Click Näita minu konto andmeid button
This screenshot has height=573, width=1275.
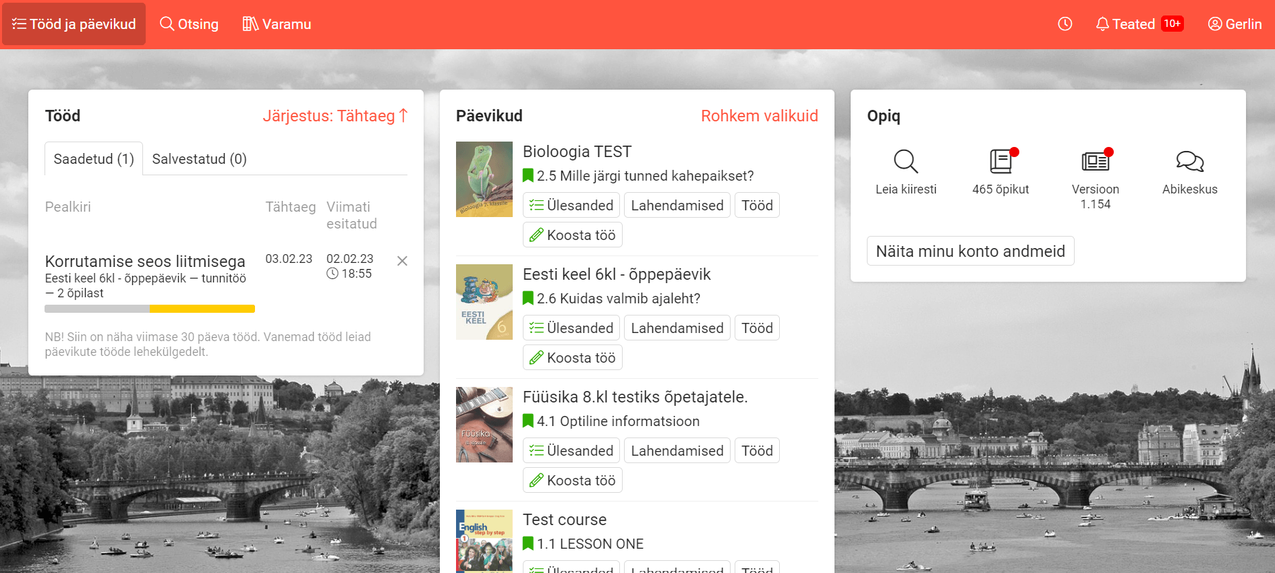970,251
